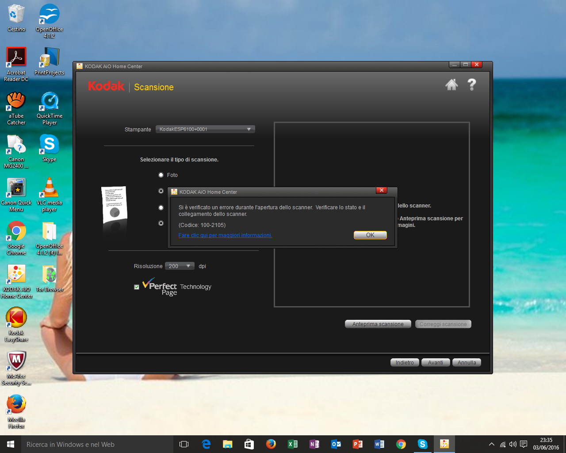This screenshot has height=453, width=566.
Task: Select the second scan type radio button
Action: [161, 191]
